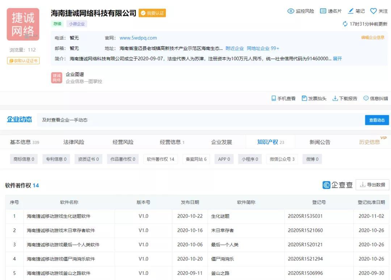Viewport: 391px width, 280px height.
Task: Click the 关注 heart icon
Action: pos(373,11)
